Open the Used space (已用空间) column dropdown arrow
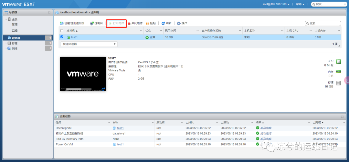349x162 pixels. coord(197,31)
